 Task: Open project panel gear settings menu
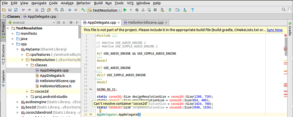point(72,23)
